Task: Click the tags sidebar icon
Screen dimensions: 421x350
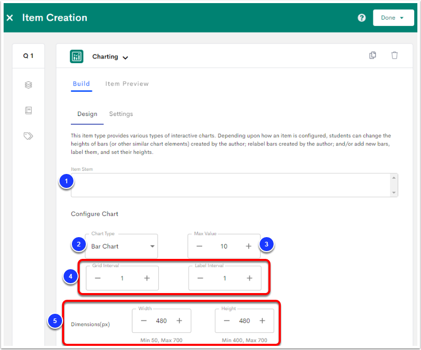Action: coord(28,136)
